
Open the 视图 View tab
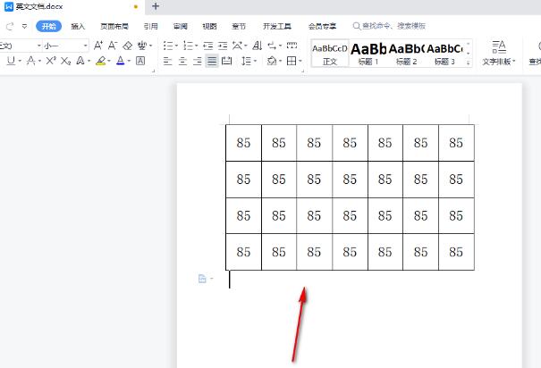pos(209,26)
